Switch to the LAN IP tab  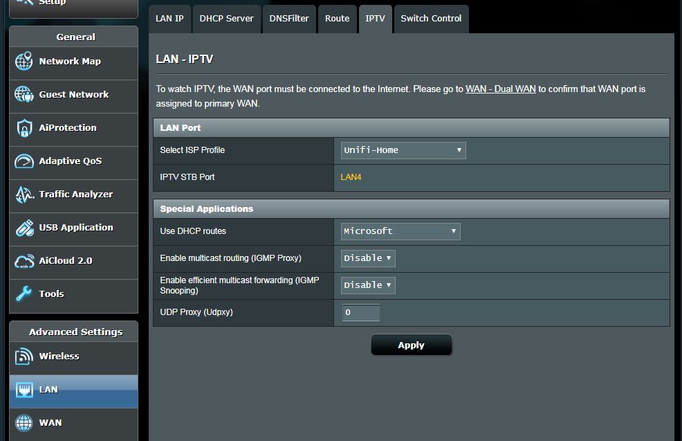(169, 19)
